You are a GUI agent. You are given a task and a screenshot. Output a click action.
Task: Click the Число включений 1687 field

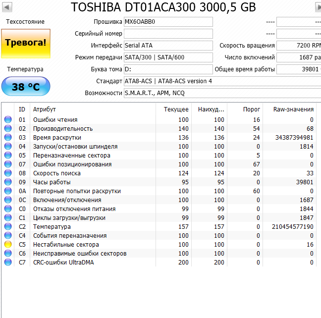click(x=299, y=57)
